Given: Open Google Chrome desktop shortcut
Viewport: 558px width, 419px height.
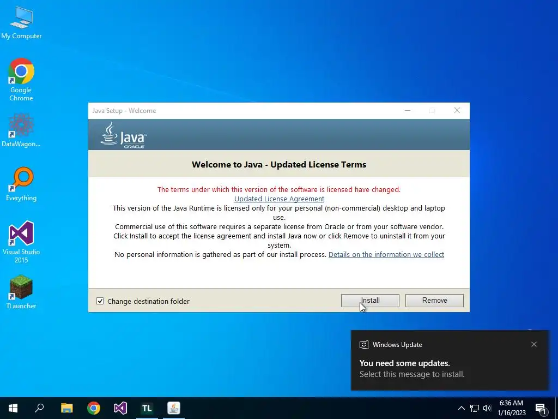Looking at the screenshot, I should 21,80.
